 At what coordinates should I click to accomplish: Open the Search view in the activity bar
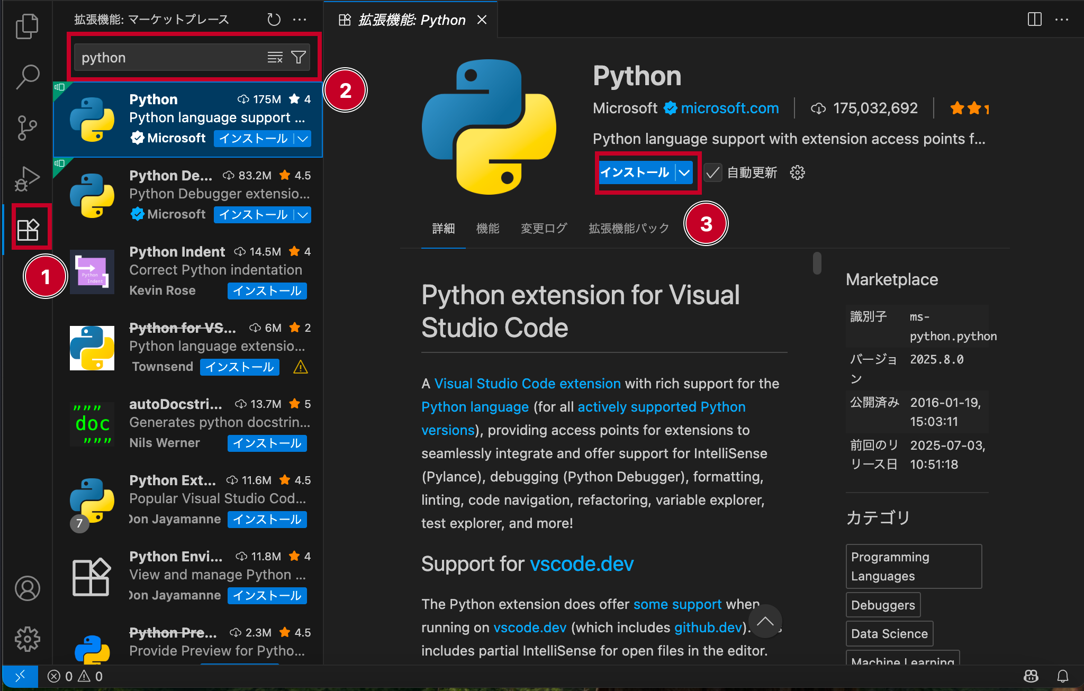tap(27, 77)
